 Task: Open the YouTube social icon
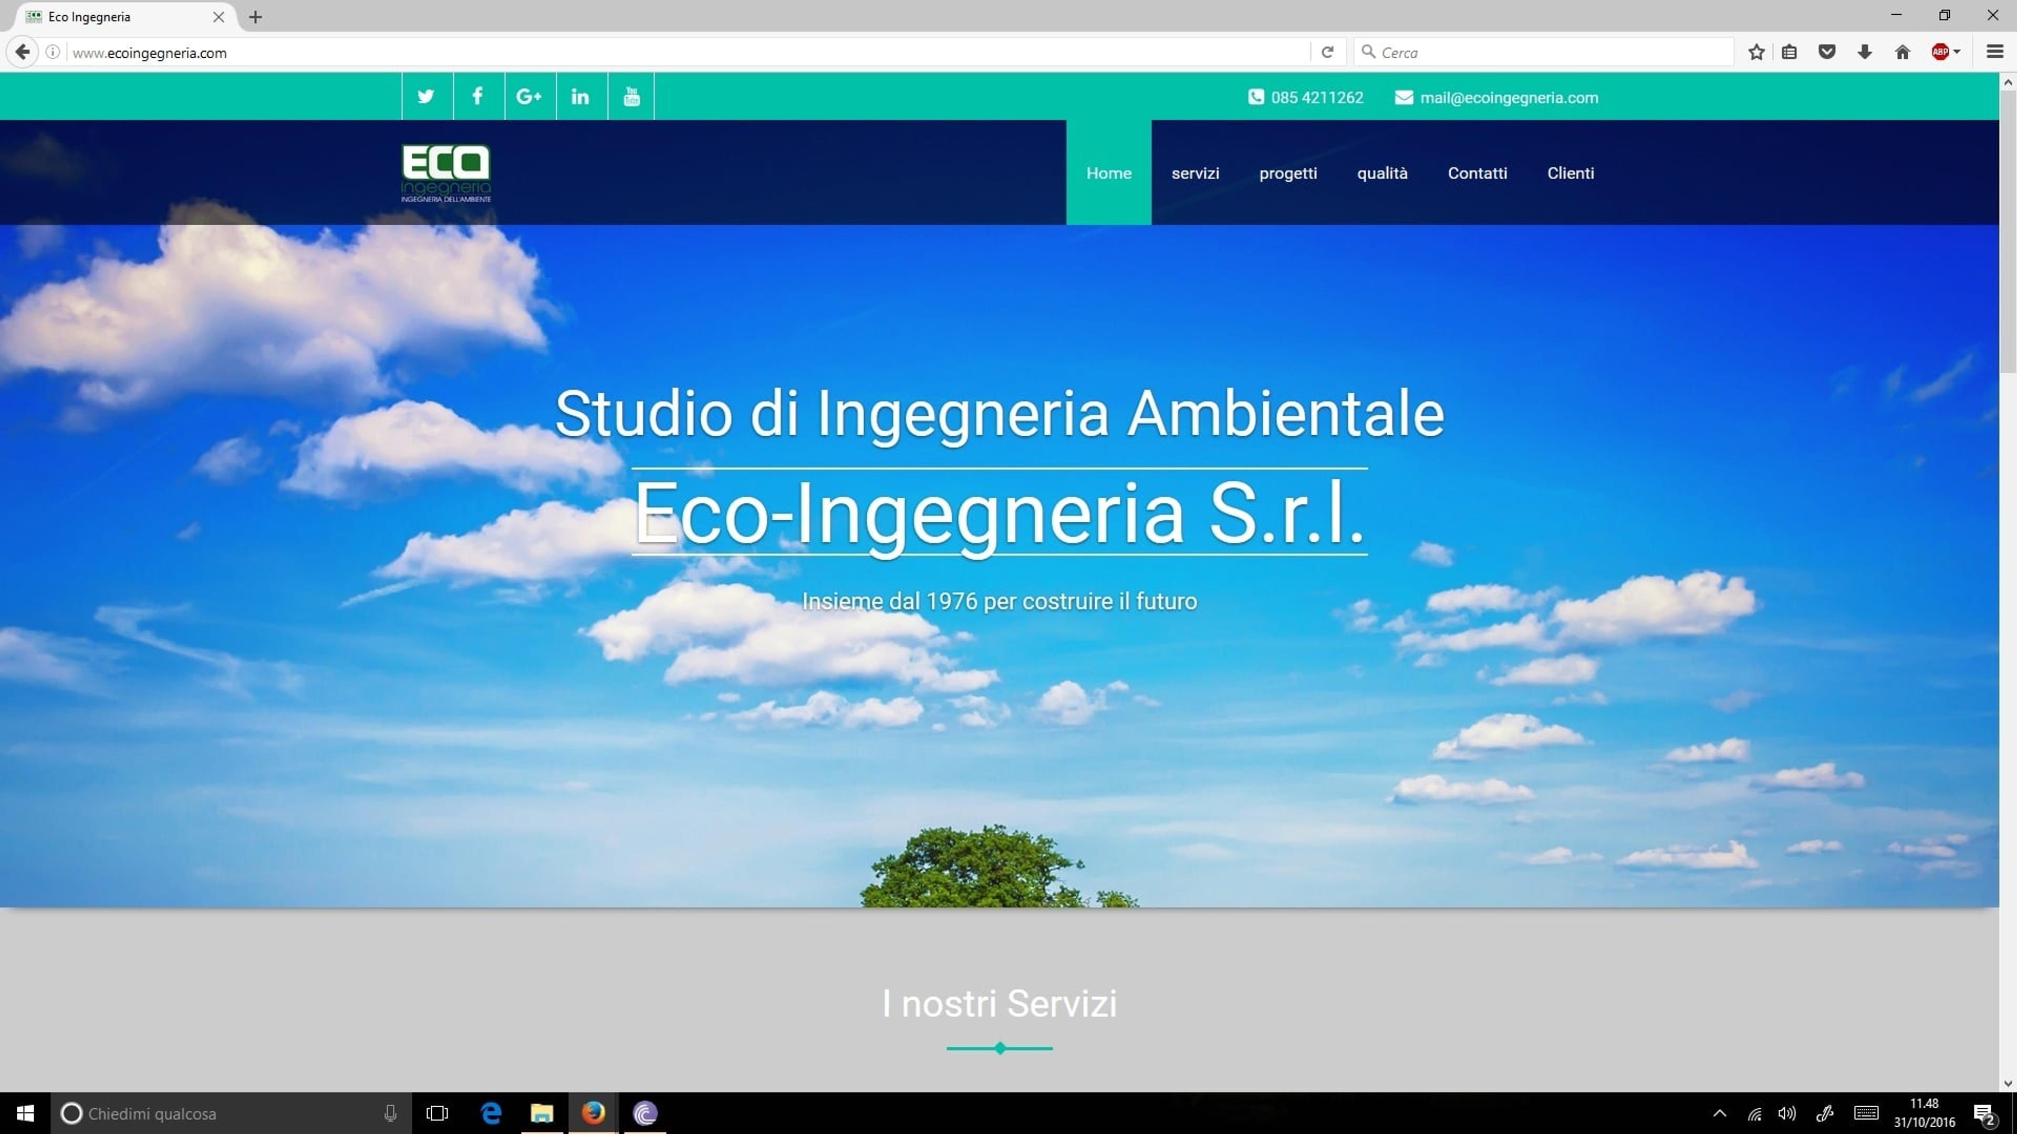(631, 96)
